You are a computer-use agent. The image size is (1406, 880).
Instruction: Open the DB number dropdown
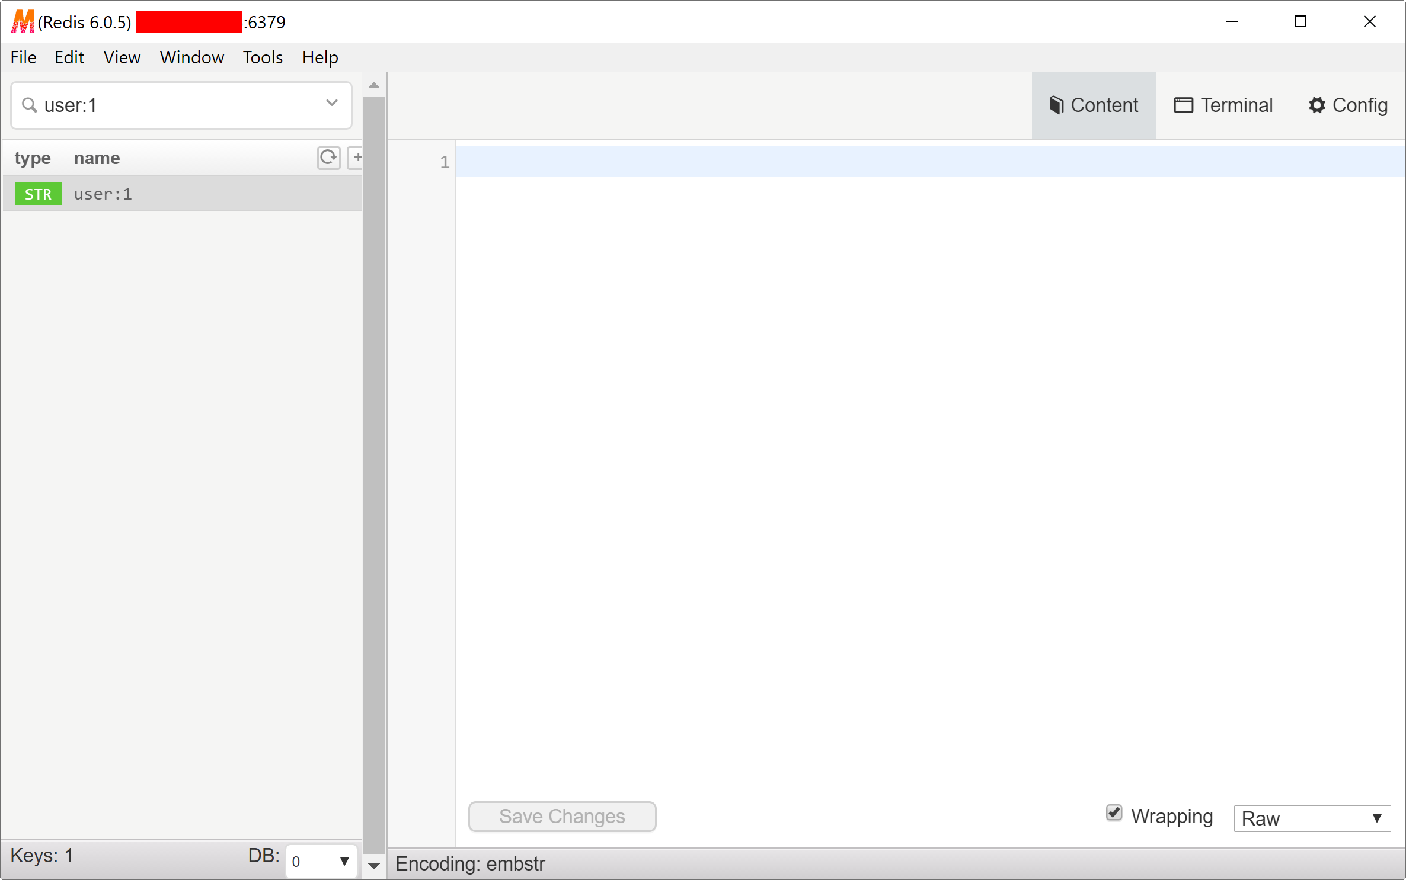point(321,861)
